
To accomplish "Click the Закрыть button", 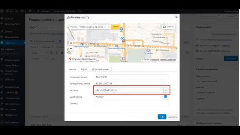I will [x=172, y=117].
